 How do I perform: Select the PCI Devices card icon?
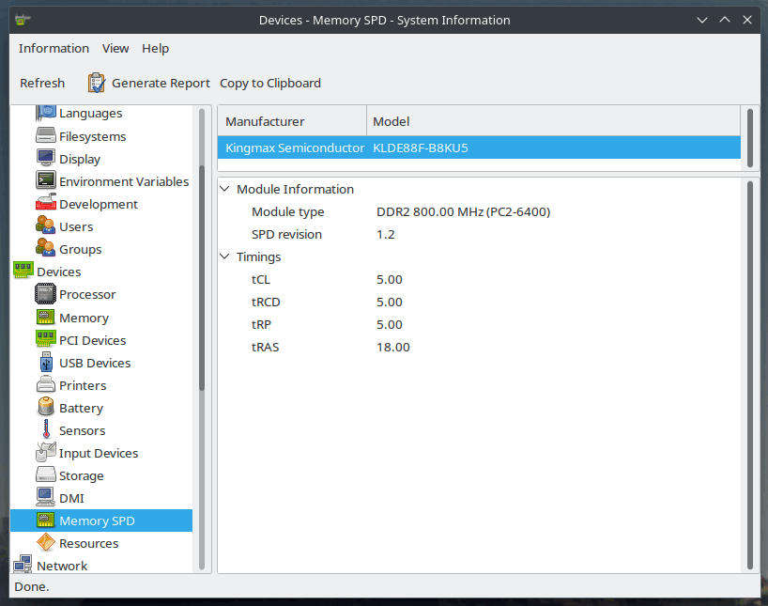click(x=45, y=340)
